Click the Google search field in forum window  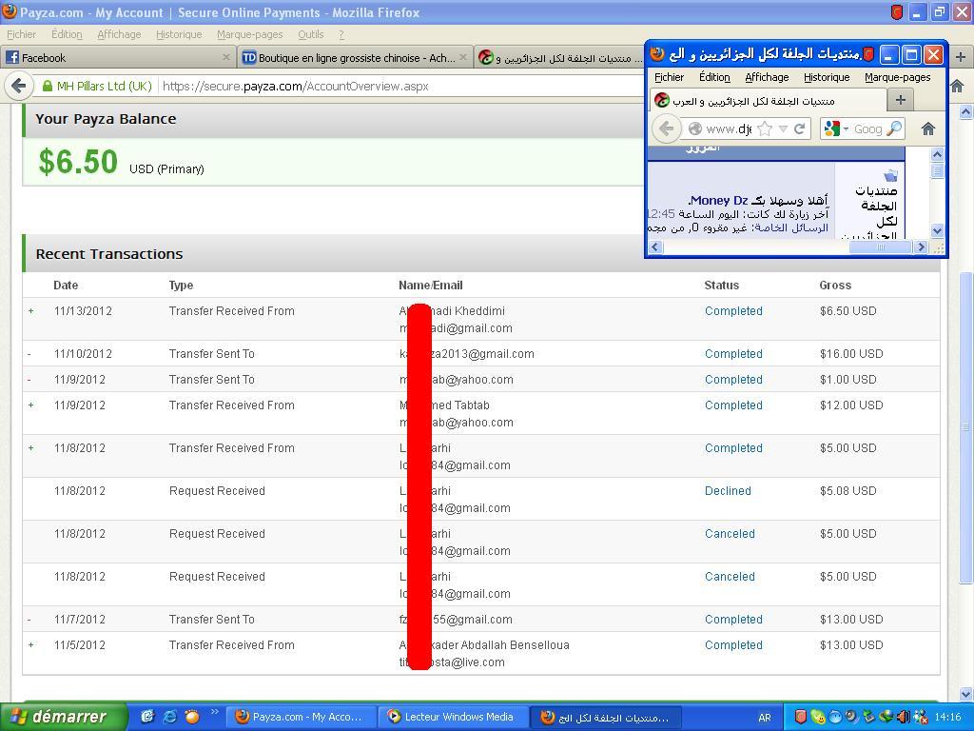pyautogui.click(x=868, y=128)
